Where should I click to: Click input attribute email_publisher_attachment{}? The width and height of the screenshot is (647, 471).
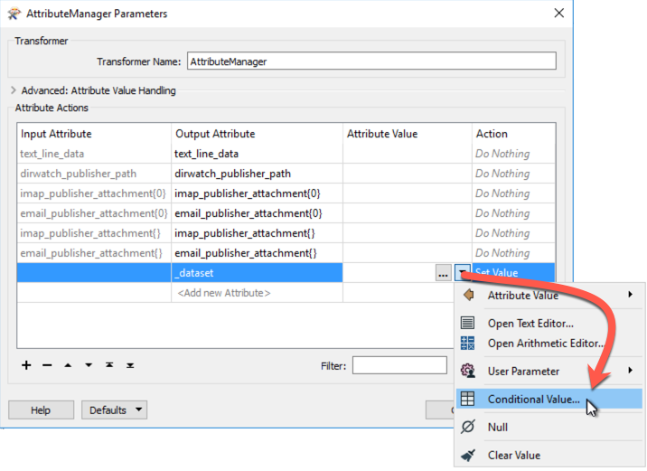(x=94, y=252)
